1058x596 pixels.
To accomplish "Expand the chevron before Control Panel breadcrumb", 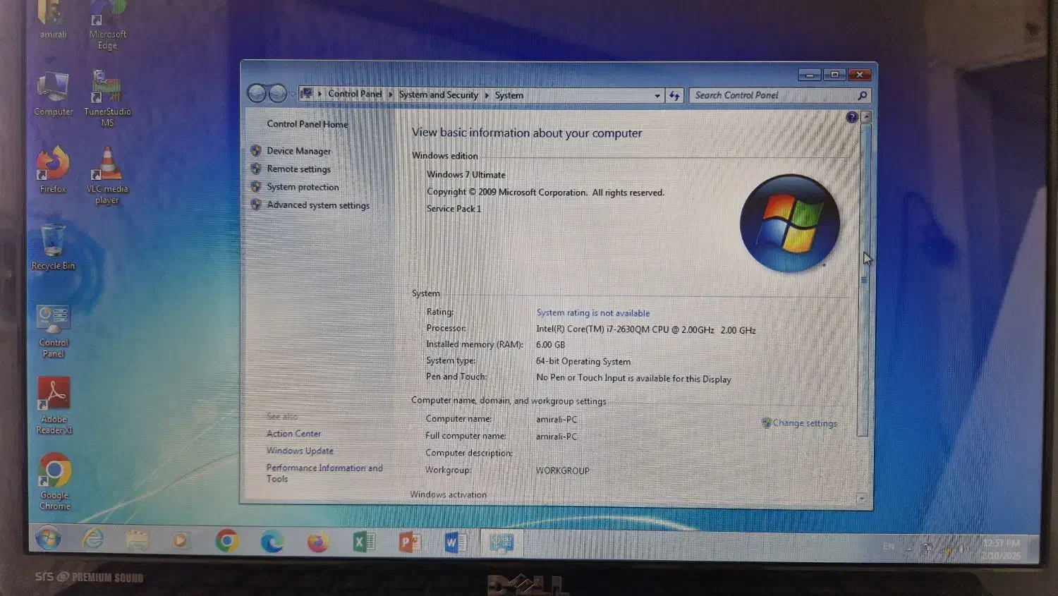I will [x=320, y=93].
